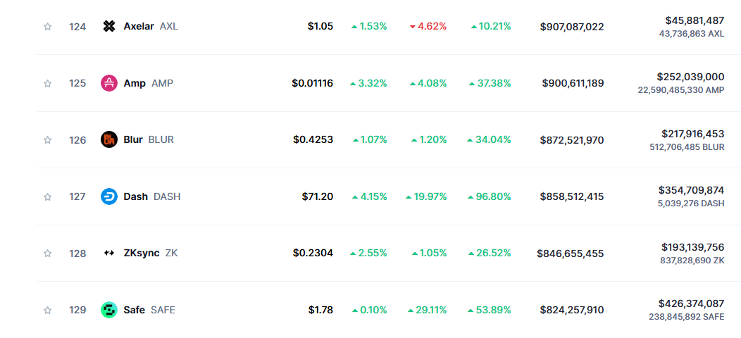Add Axelar to watchlist with star
This screenshot has width=741, height=338.
[x=47, y=27]
